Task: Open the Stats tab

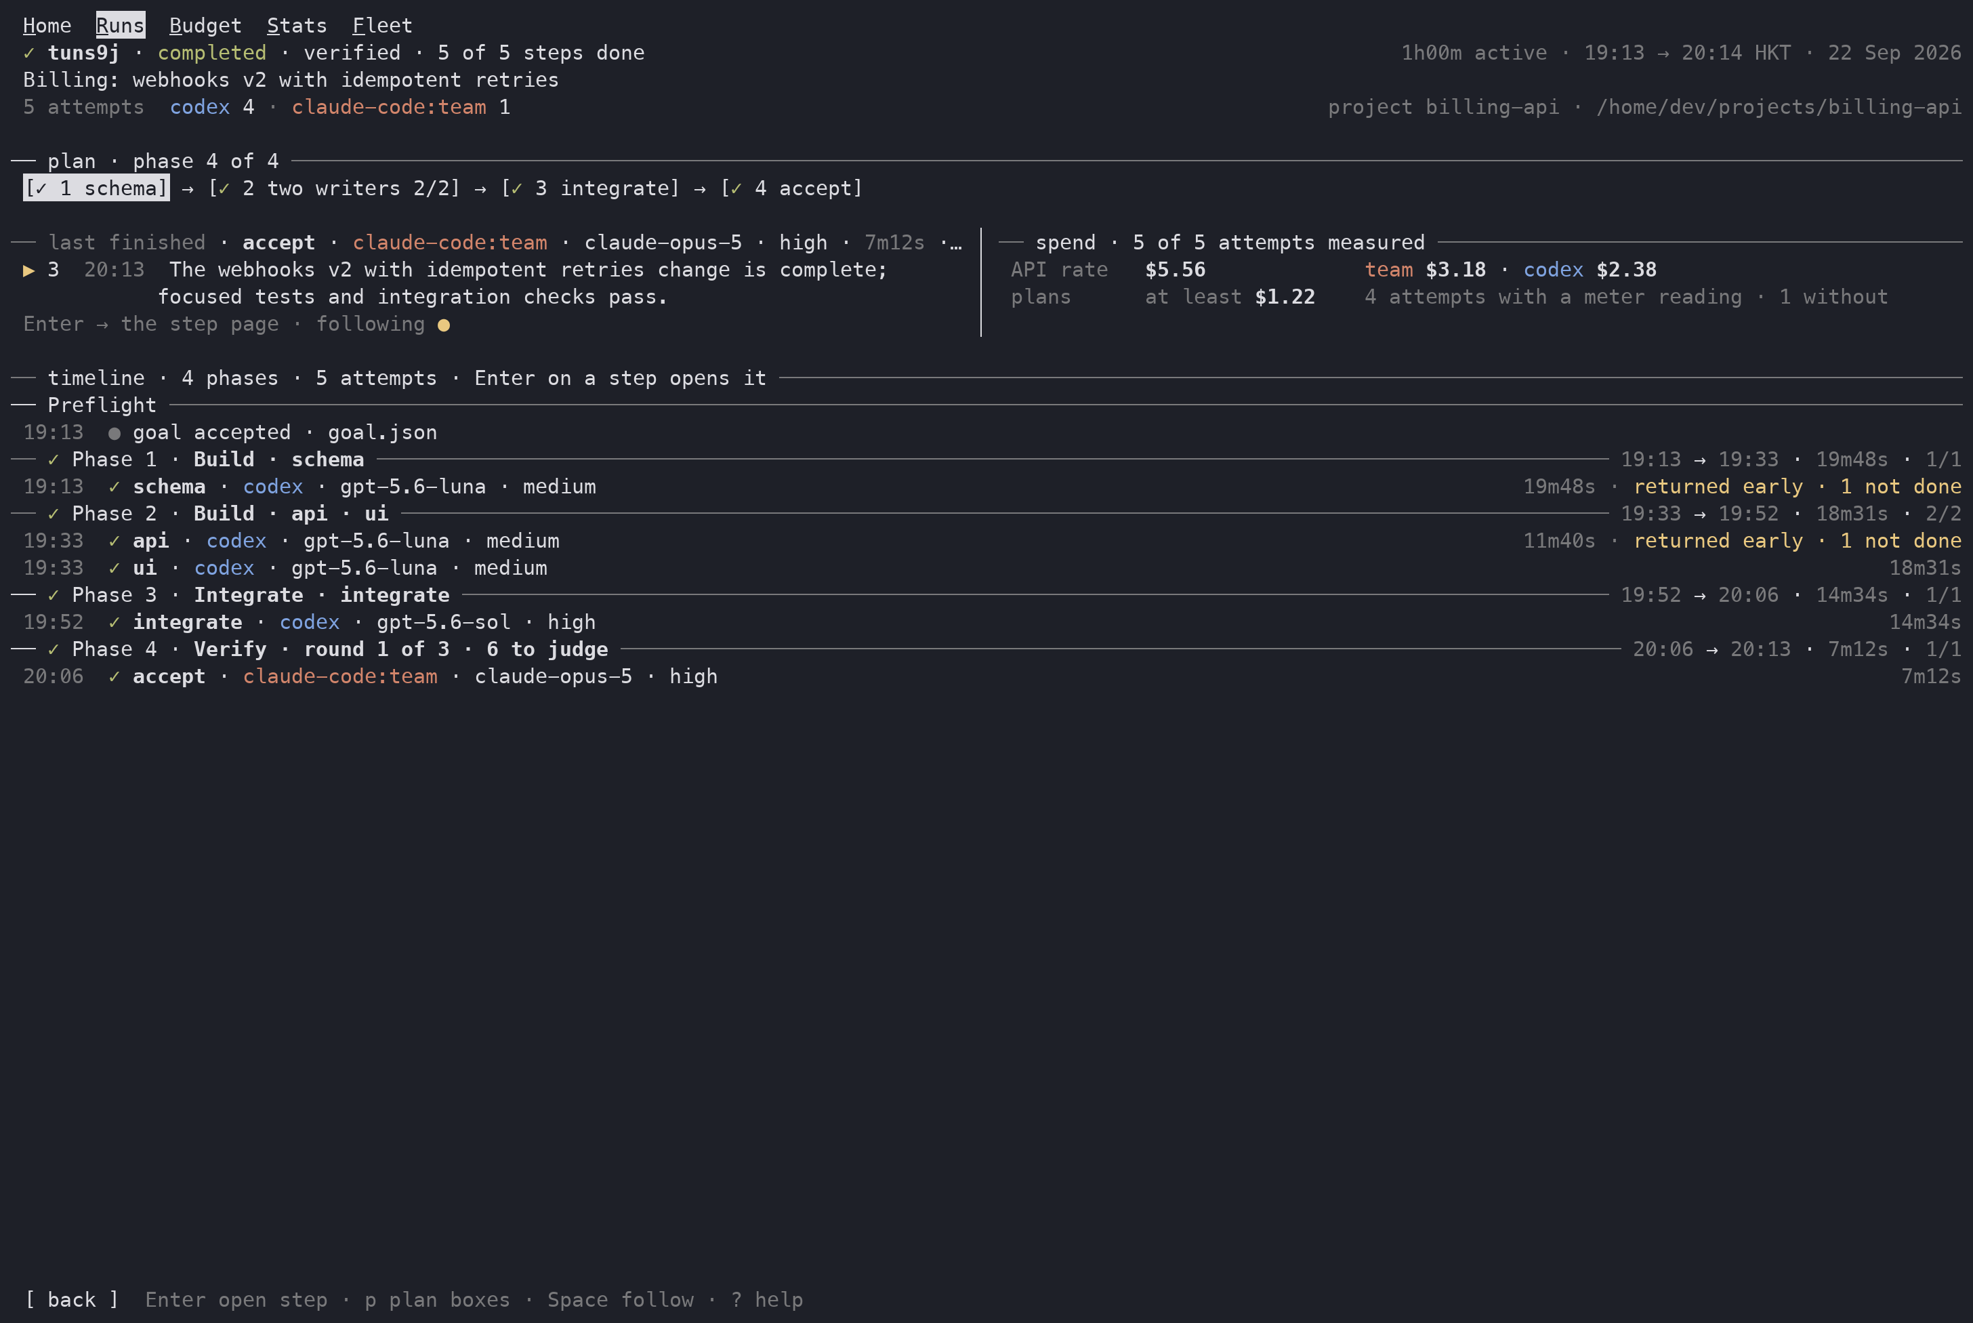Action: coord(297,25)
